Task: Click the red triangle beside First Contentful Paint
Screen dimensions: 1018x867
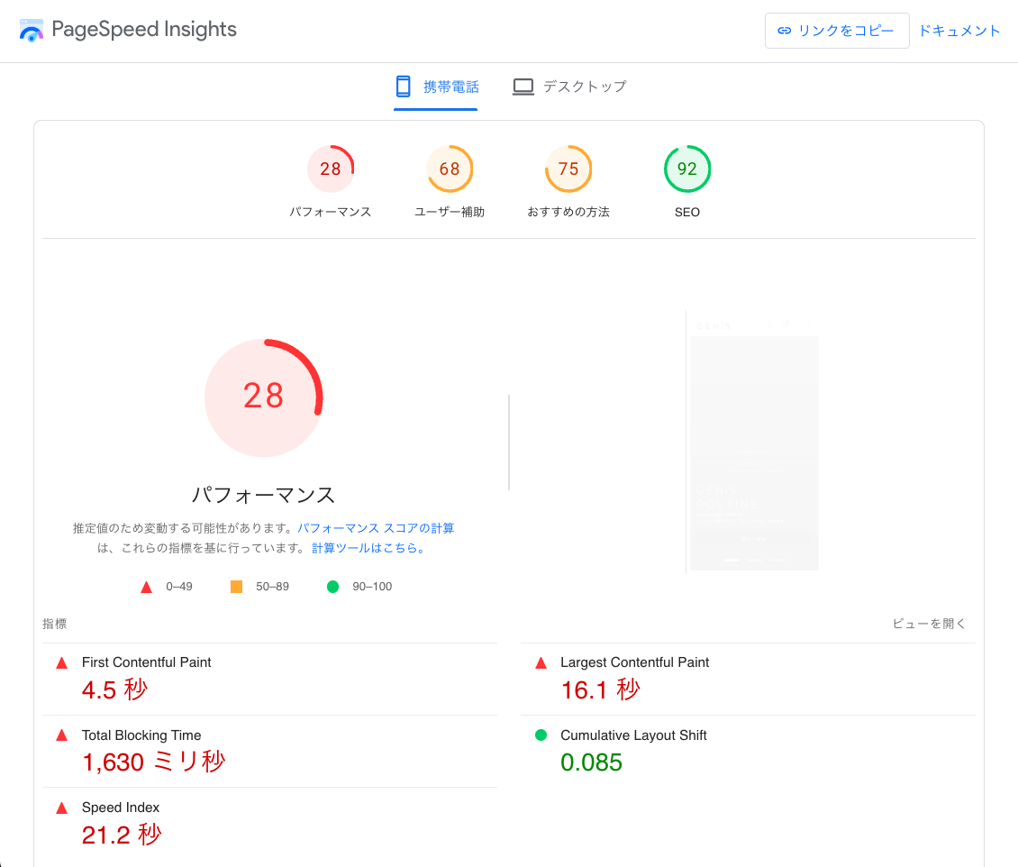Action: coord(61,663)
